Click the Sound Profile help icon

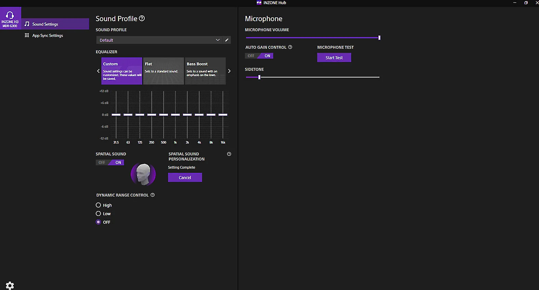point(142,18)
